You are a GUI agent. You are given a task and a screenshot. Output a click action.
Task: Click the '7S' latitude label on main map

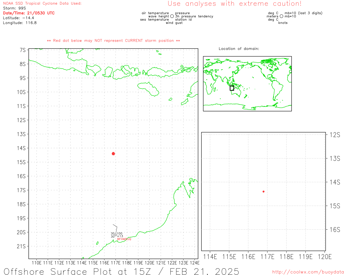[23, 50]
